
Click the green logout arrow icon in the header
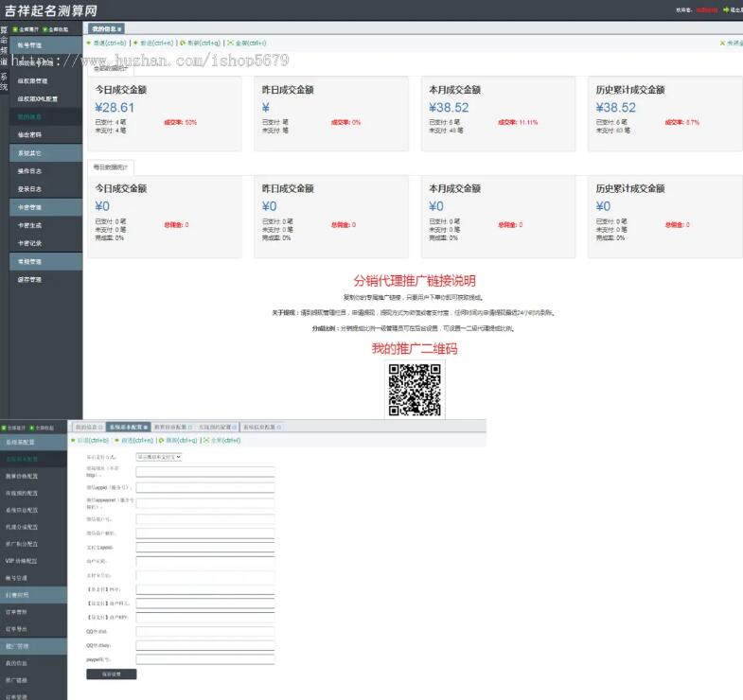click(725, 9)
